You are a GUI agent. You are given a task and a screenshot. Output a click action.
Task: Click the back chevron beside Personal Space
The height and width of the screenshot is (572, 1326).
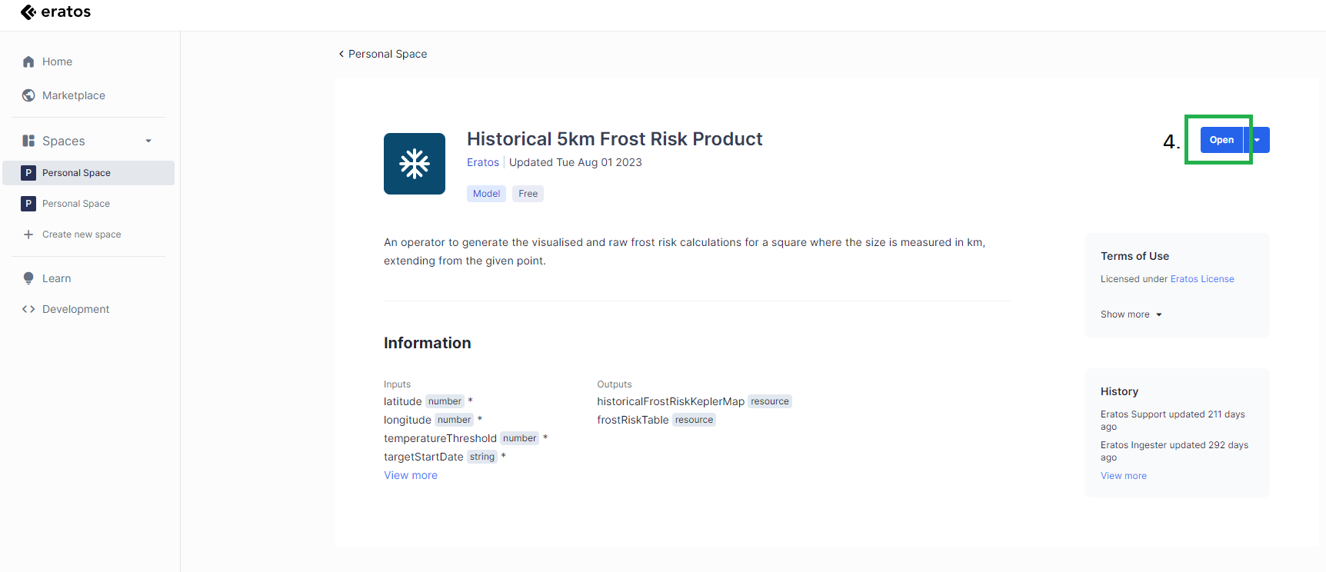tap(341, 54)
